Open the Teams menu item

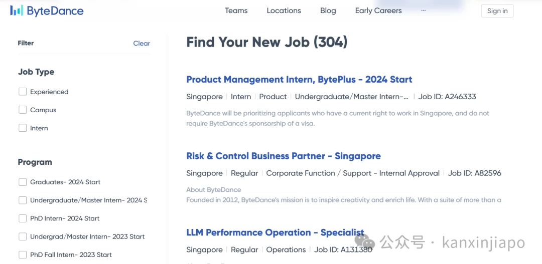point(236,11)
